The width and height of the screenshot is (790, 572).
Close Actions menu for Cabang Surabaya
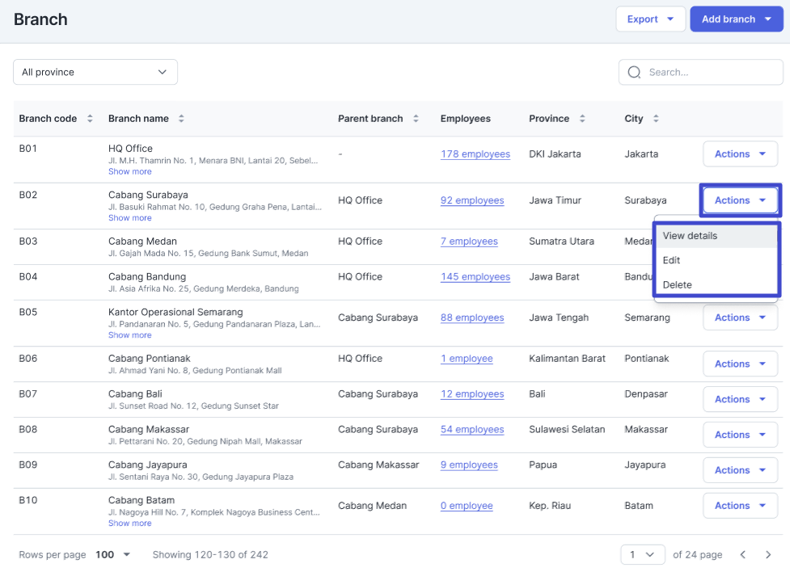click(x=740, y=200)
